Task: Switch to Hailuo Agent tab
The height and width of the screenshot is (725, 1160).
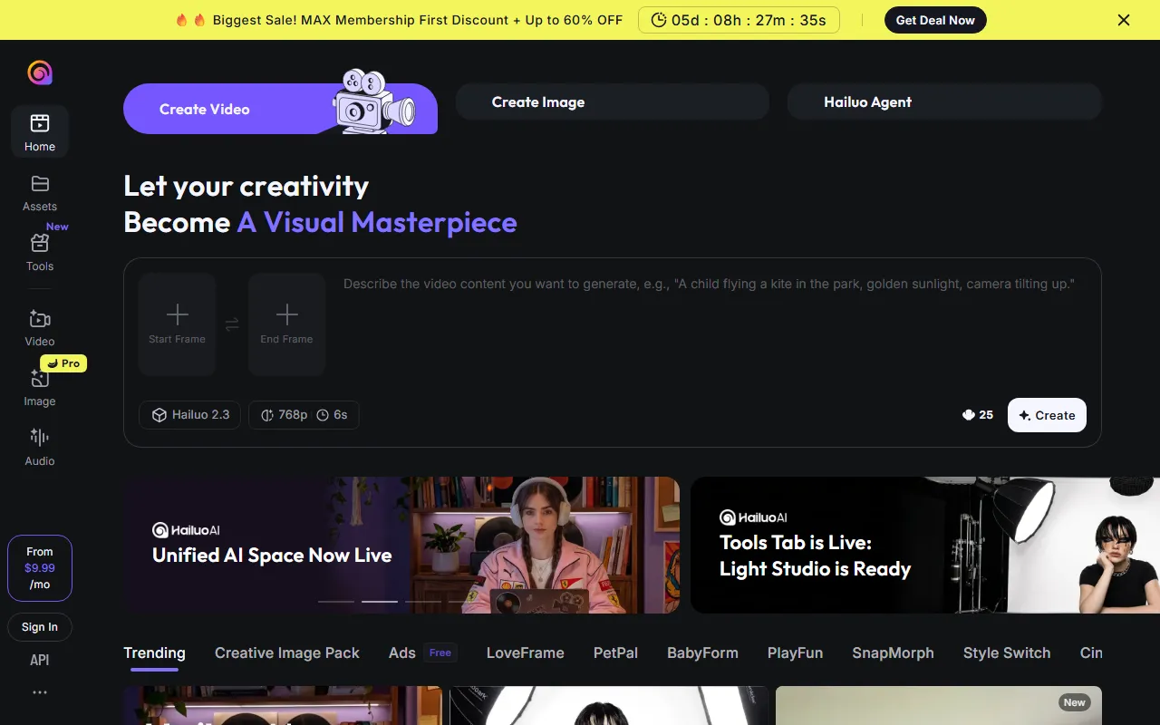Action: pyautogui.click(x=943, y=102)
